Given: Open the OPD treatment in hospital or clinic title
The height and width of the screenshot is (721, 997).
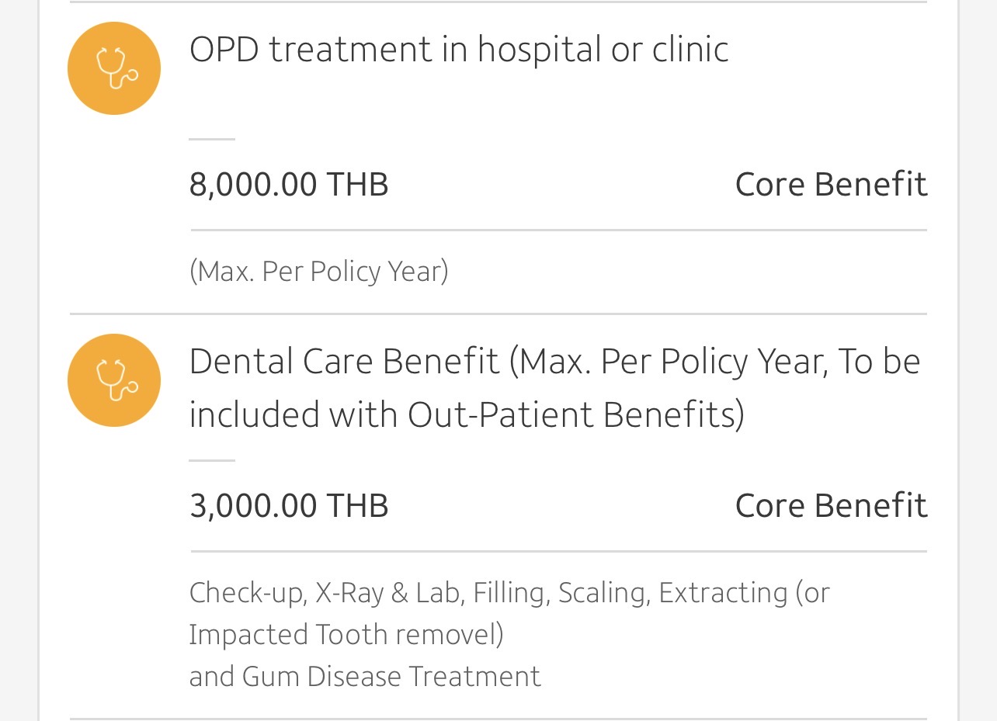Looking at the screenshot, I should click(x=459, y=50).
